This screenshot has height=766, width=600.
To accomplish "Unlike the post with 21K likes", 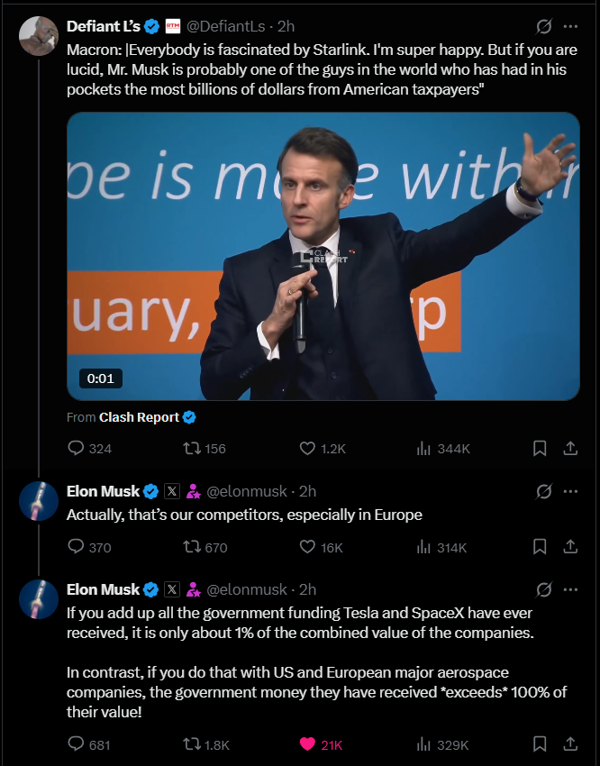I will (307, 743).
